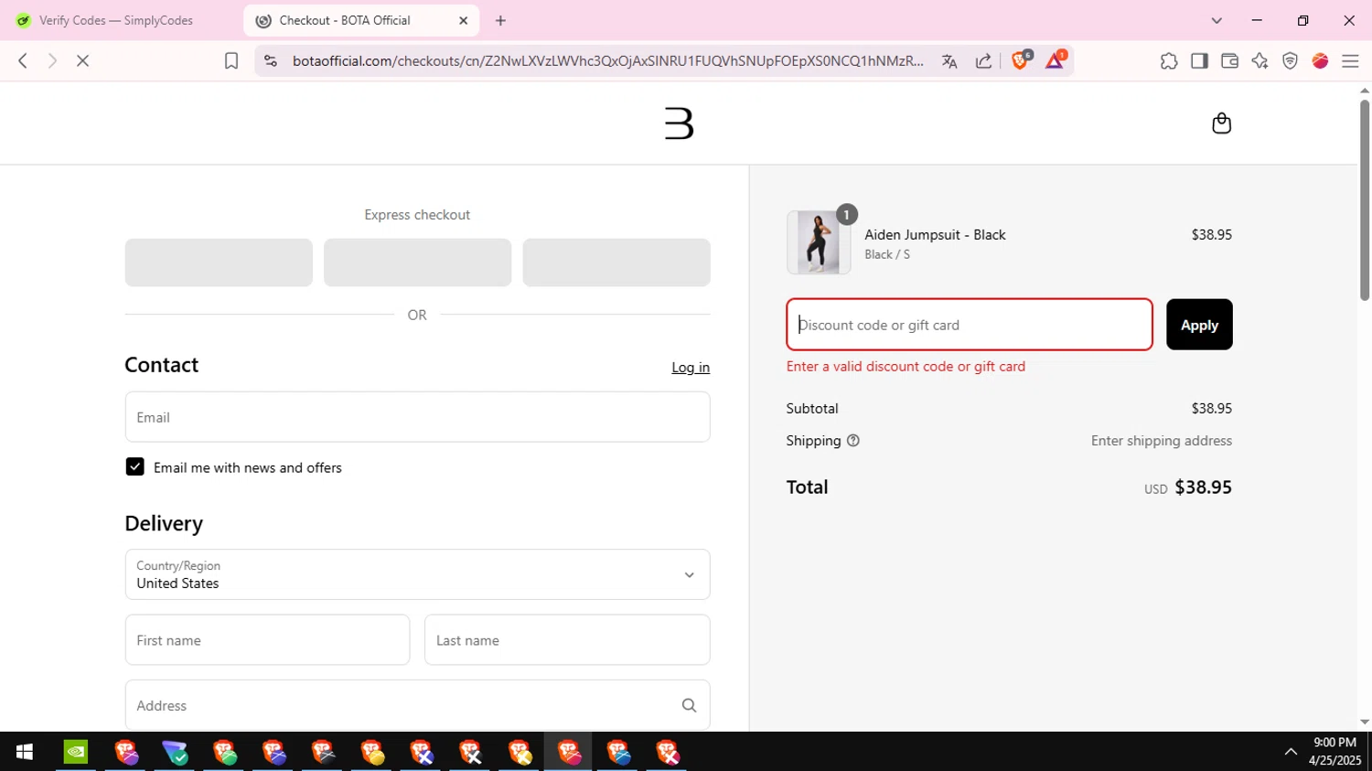
Task: Stop loading the page
Action: (x=82, y=60)
